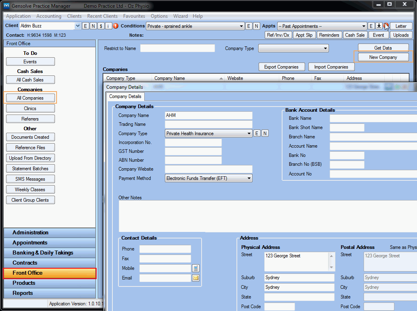Click the "E" icon beside Company Type in Company Details

tap(257, 133)
